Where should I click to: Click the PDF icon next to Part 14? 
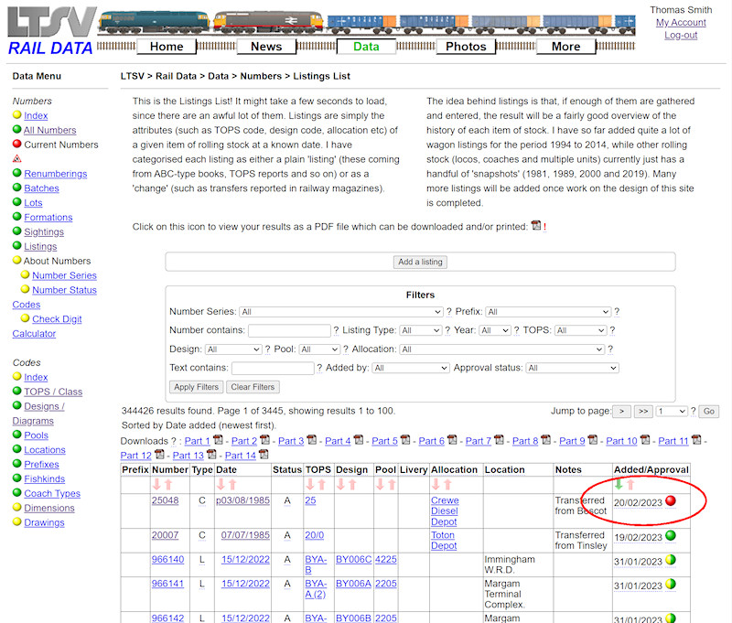click(263, 456)
